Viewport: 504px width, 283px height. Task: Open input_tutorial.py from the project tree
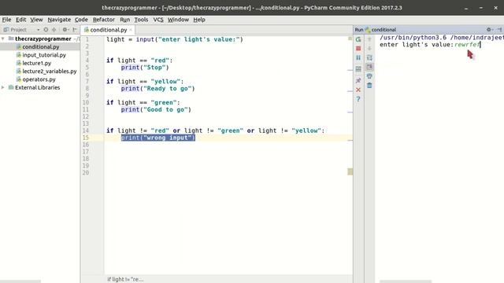(x=44, y=55)
